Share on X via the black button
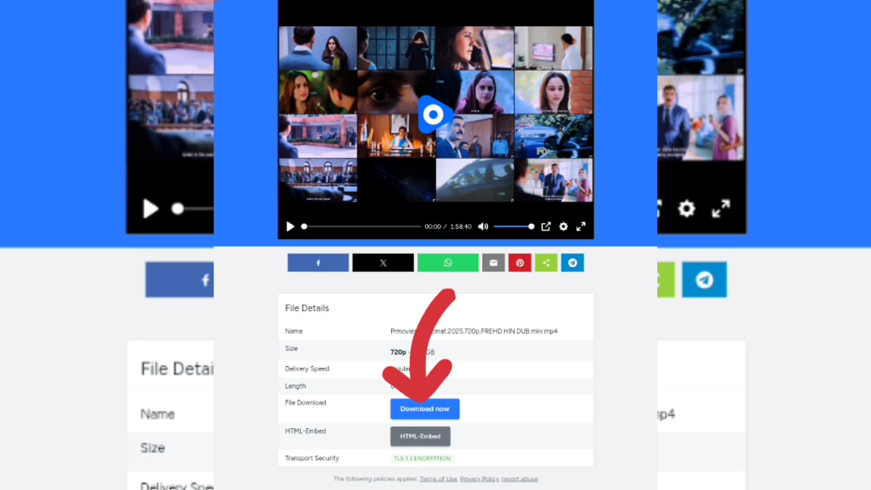 [383, 263]
